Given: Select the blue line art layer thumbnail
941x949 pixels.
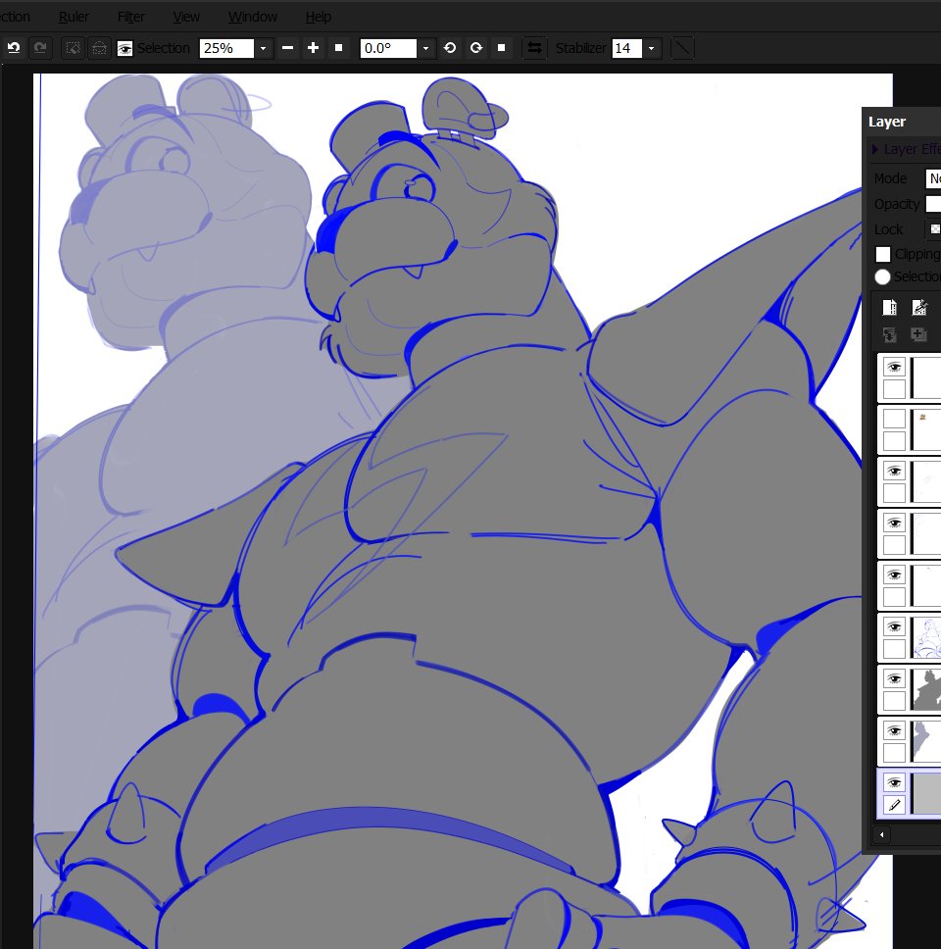Looking at the screenshot, I should pyautogui.click(x=926, y=638).
